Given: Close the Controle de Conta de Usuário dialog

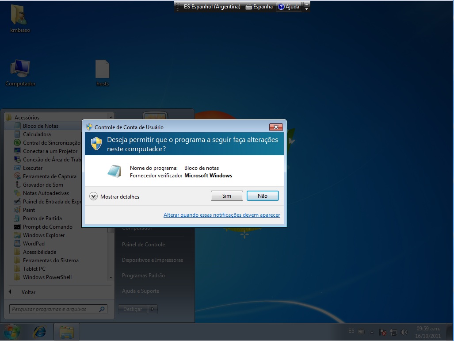Looking at the screenshot, I should point(276,127).
